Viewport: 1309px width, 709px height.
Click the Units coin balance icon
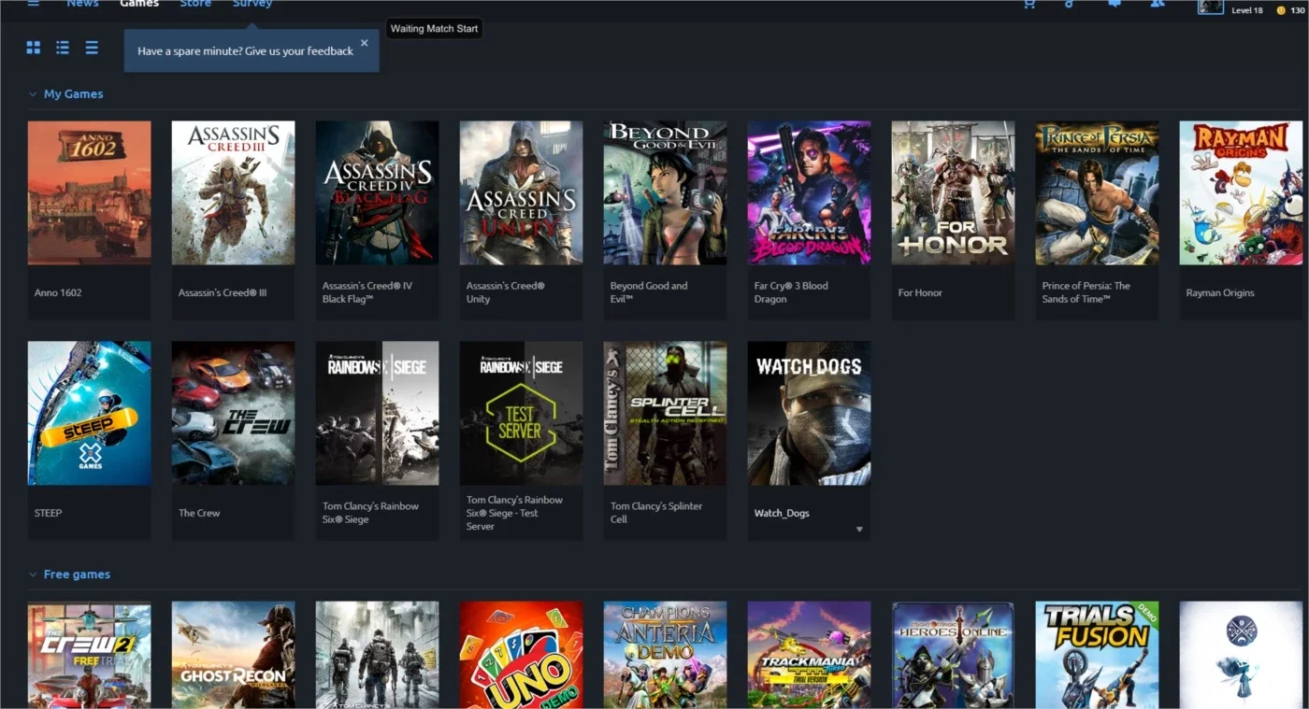(1281, 10)
